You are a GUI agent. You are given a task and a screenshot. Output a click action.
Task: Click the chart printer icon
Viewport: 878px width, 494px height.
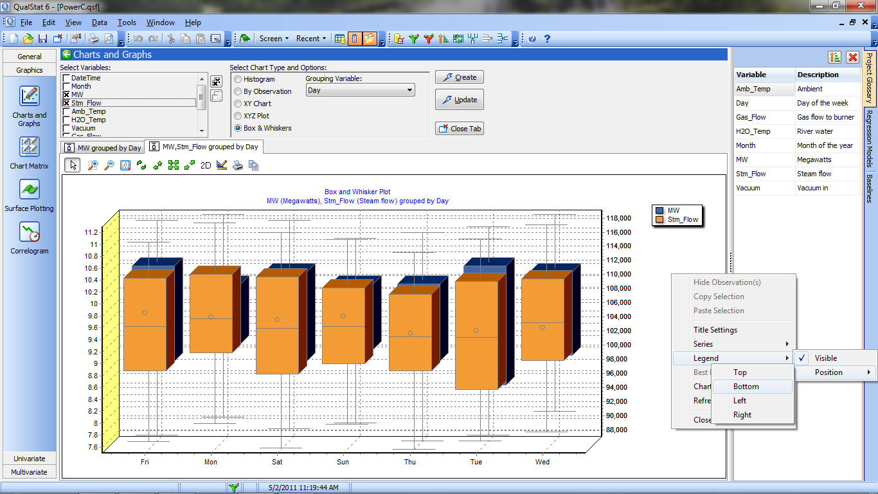tap(238, 165)
